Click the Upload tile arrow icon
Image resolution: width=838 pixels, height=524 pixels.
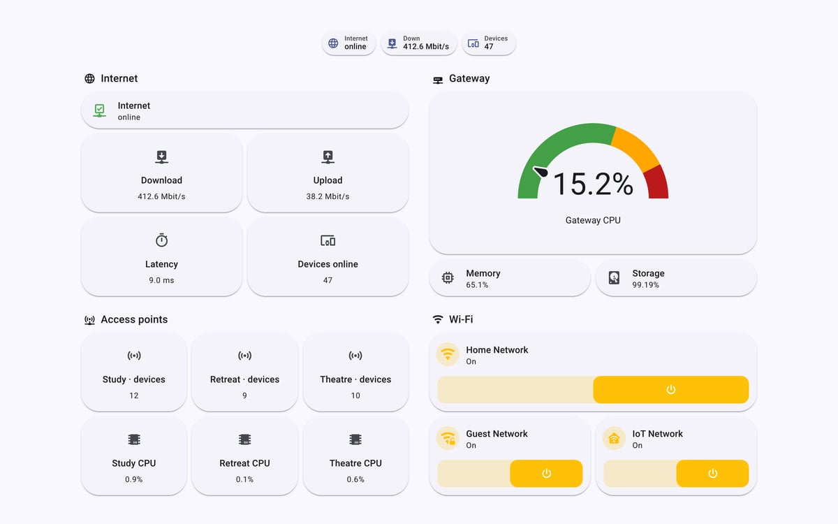328,157
